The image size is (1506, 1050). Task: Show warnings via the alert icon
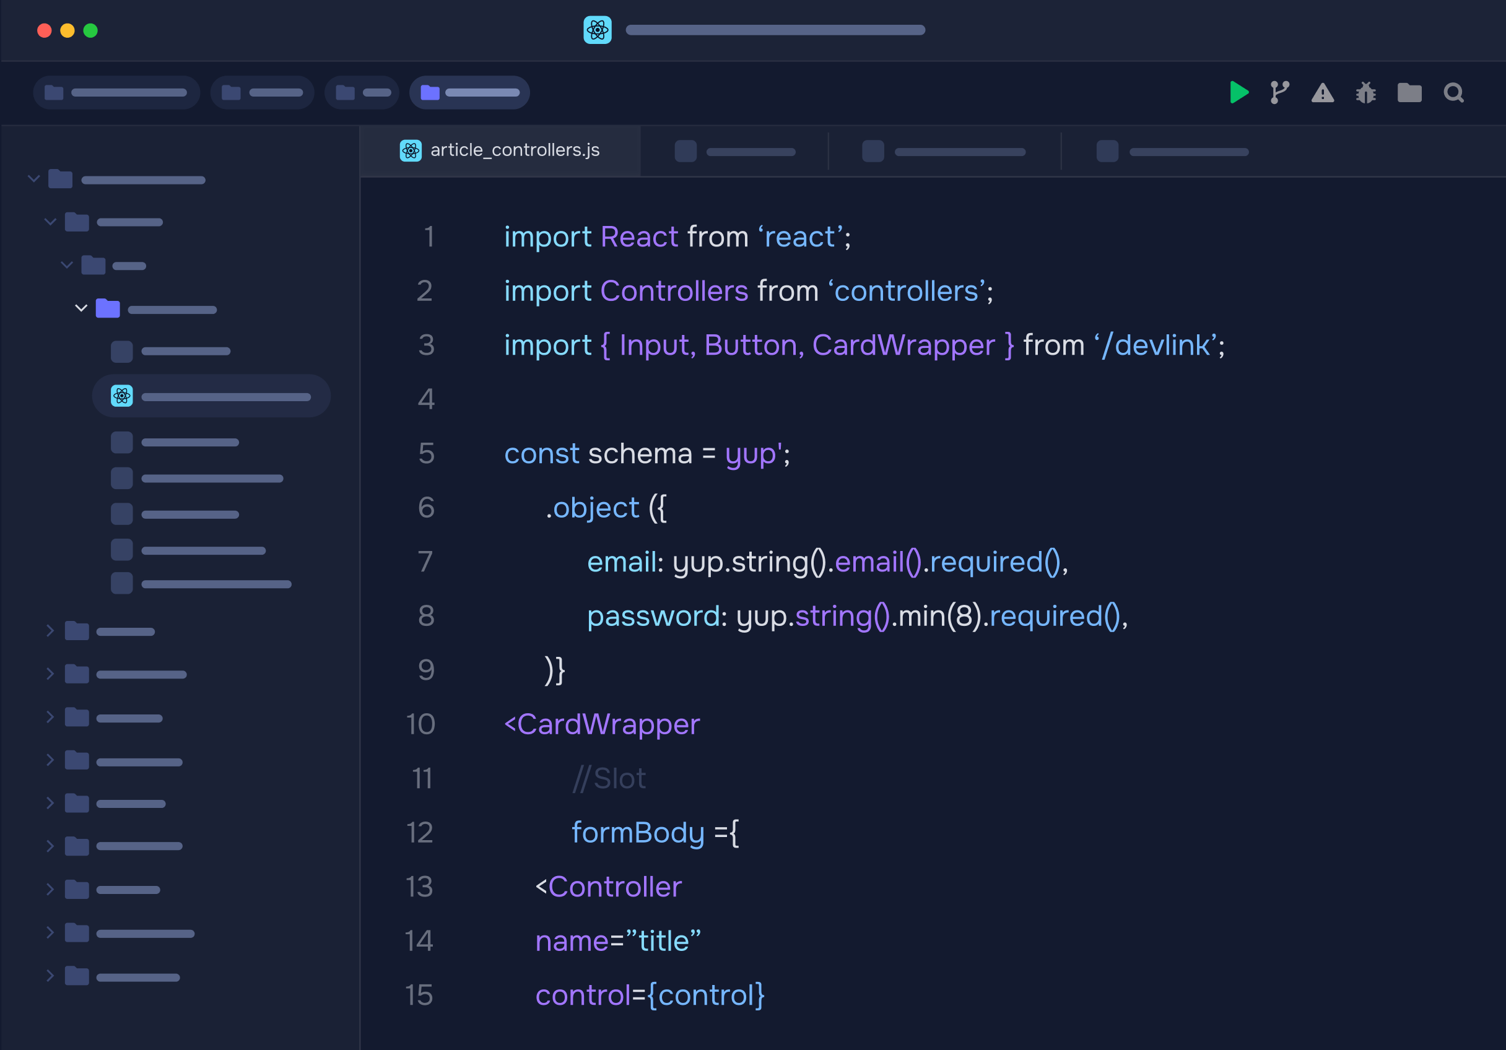click(1322, 93)
